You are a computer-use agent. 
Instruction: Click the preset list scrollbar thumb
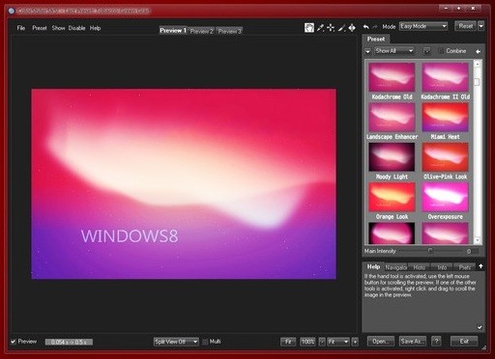point(478,82)
